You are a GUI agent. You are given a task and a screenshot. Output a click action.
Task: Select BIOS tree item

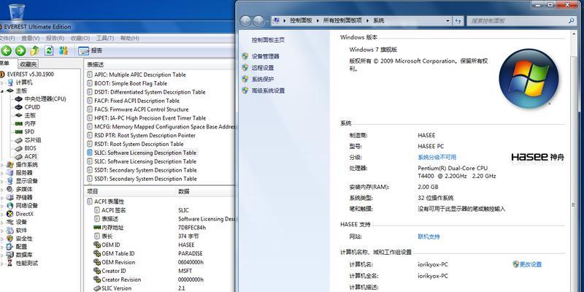(x=30, y=148)
